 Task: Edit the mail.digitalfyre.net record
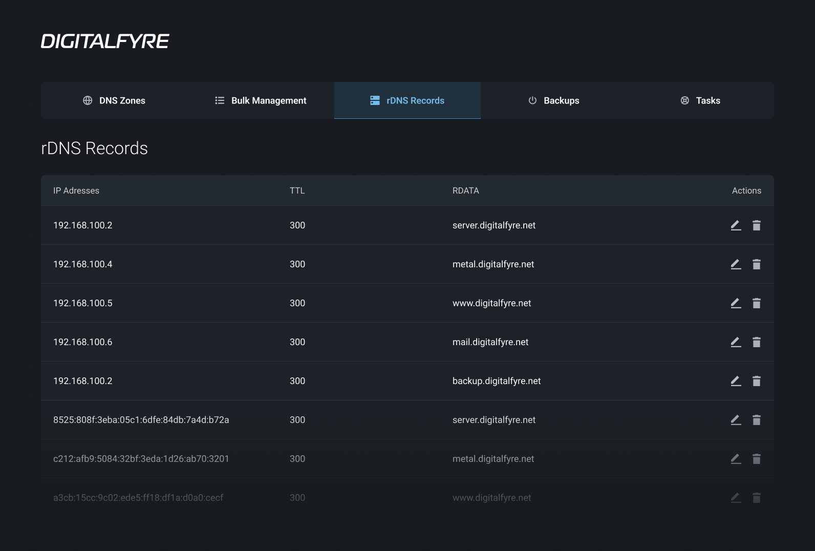click(736, 342)
